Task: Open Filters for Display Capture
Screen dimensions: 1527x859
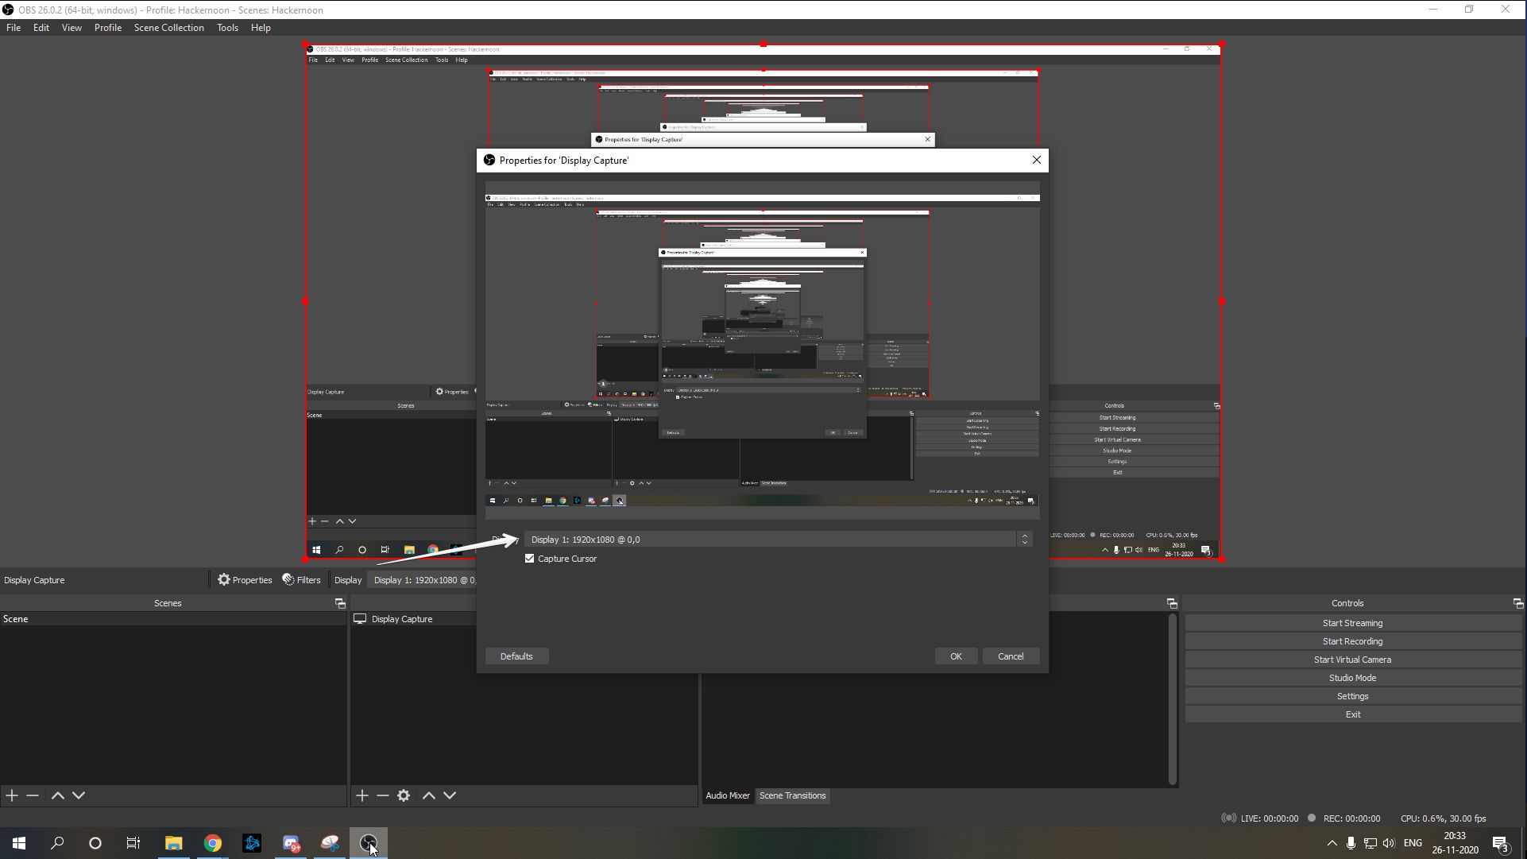Action: pyautogui.click(x=302, y=580)
